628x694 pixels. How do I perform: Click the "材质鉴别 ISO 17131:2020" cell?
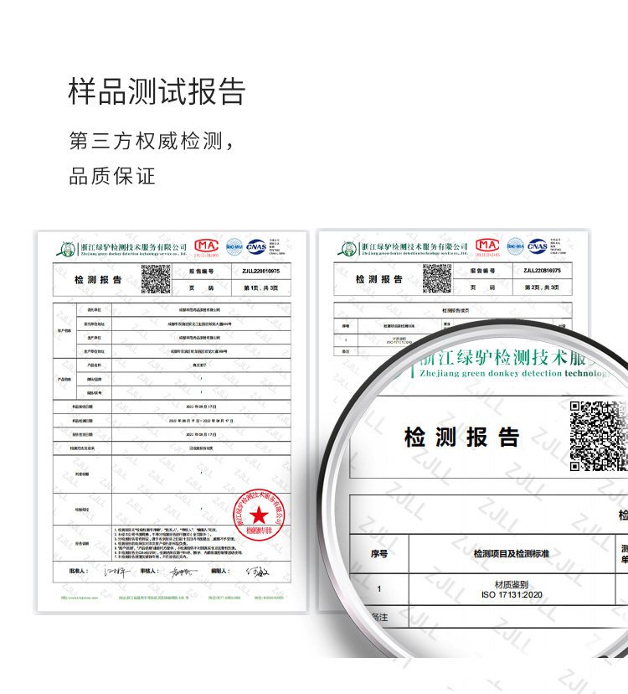[512, 589]
